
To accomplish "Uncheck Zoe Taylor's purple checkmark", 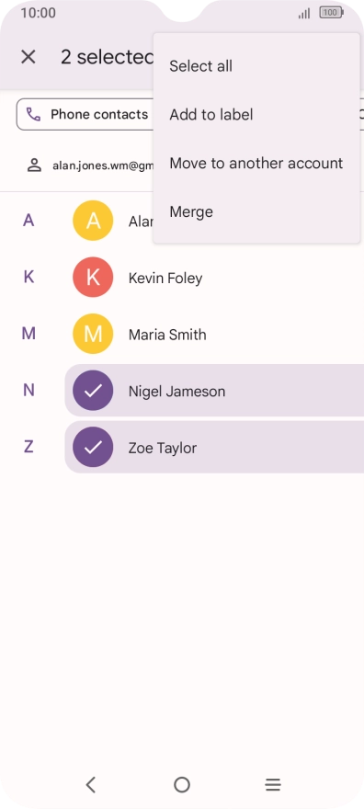I will [x=93, y=448].
